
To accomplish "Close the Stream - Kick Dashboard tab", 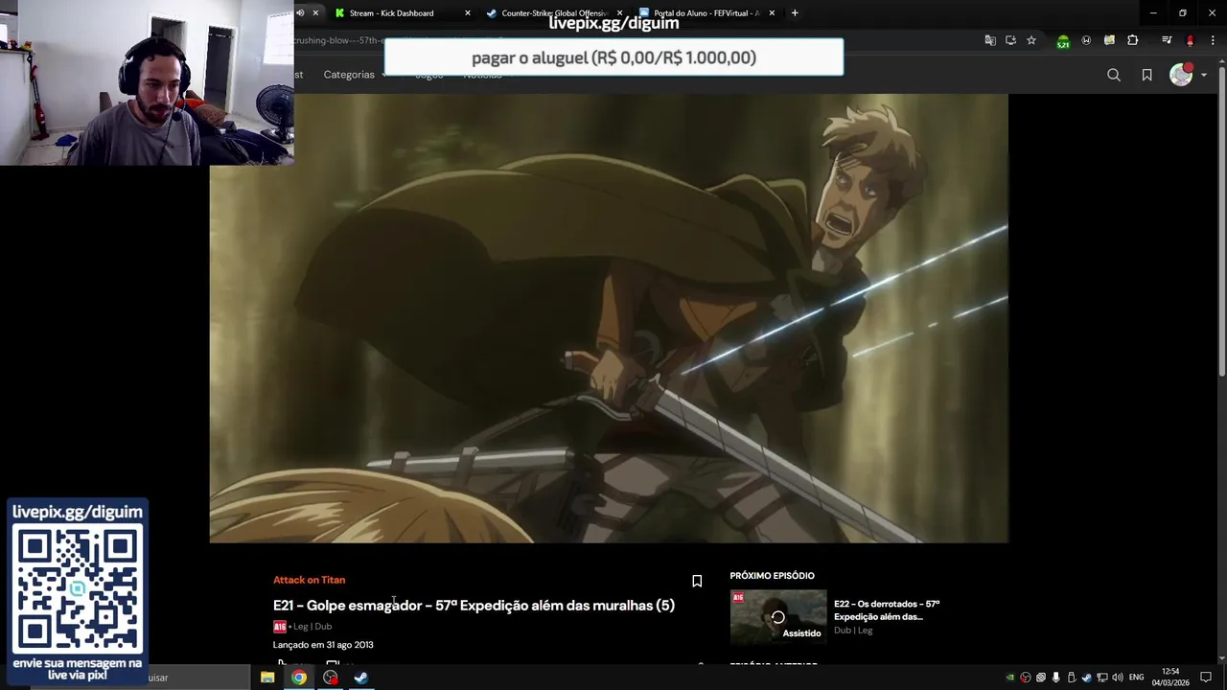I will coord(468,13).
